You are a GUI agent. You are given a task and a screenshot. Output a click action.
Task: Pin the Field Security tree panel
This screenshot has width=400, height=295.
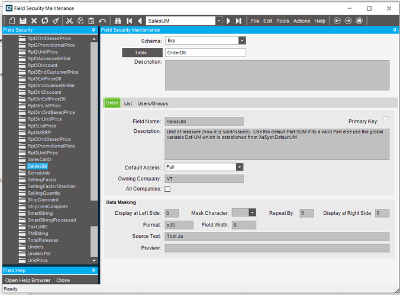coord(93,30)
